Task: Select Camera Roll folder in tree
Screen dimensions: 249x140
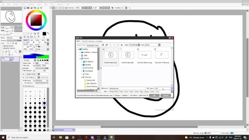Action: click(x=91, y=80)
